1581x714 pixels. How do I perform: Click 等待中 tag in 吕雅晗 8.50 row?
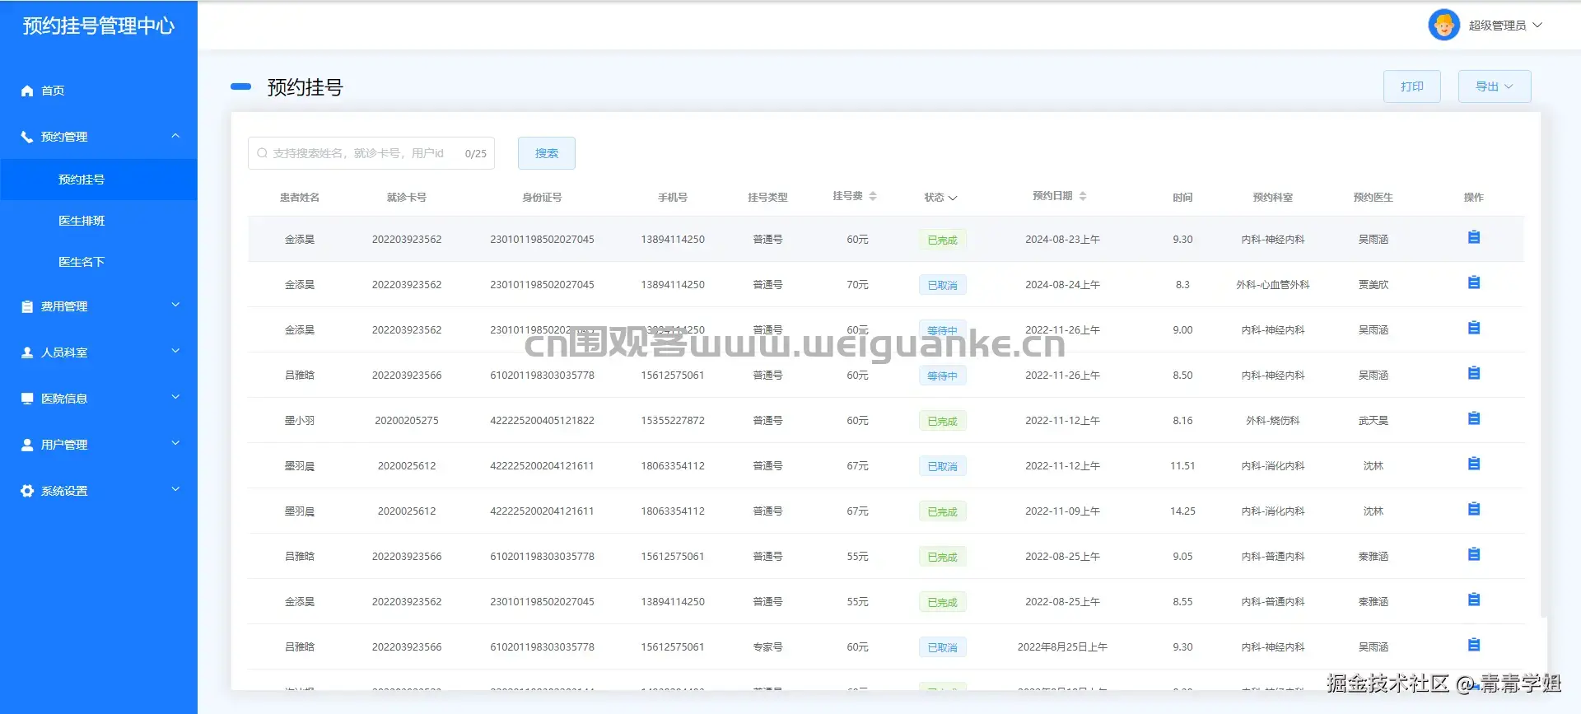[942, 376]
